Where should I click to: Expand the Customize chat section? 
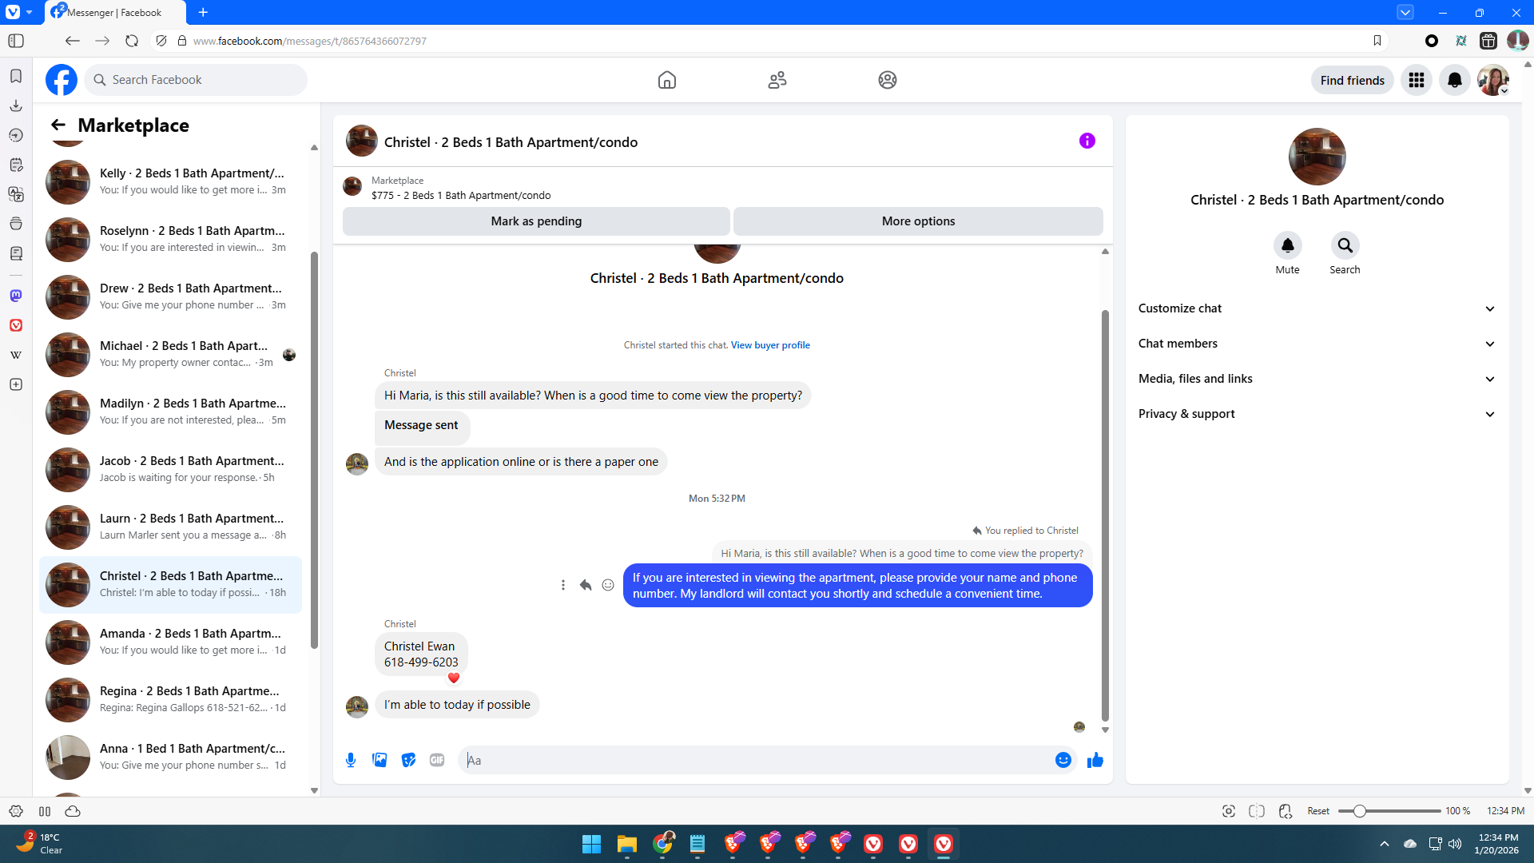pos(1317,308)
